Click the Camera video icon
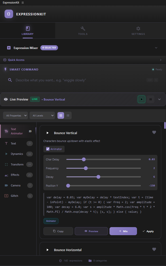Viewport: 166px width, 266px height. [6, 185]
